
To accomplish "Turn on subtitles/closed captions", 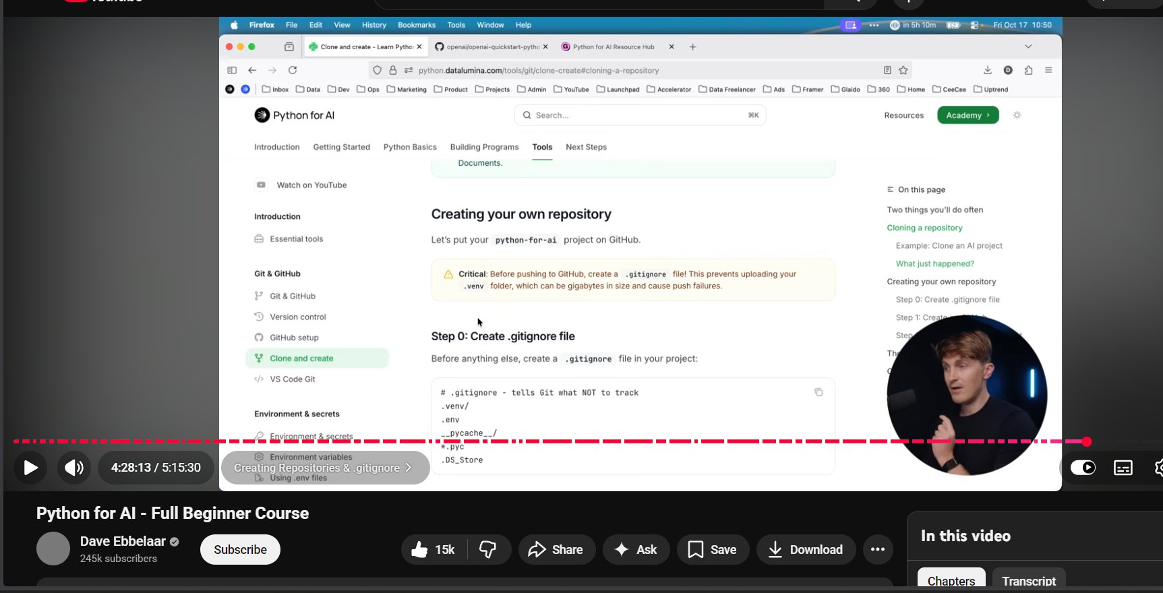I will 1123,468.
